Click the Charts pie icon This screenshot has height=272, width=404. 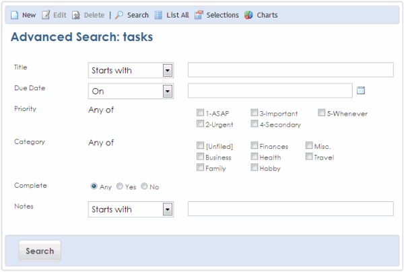click(248, 15)
